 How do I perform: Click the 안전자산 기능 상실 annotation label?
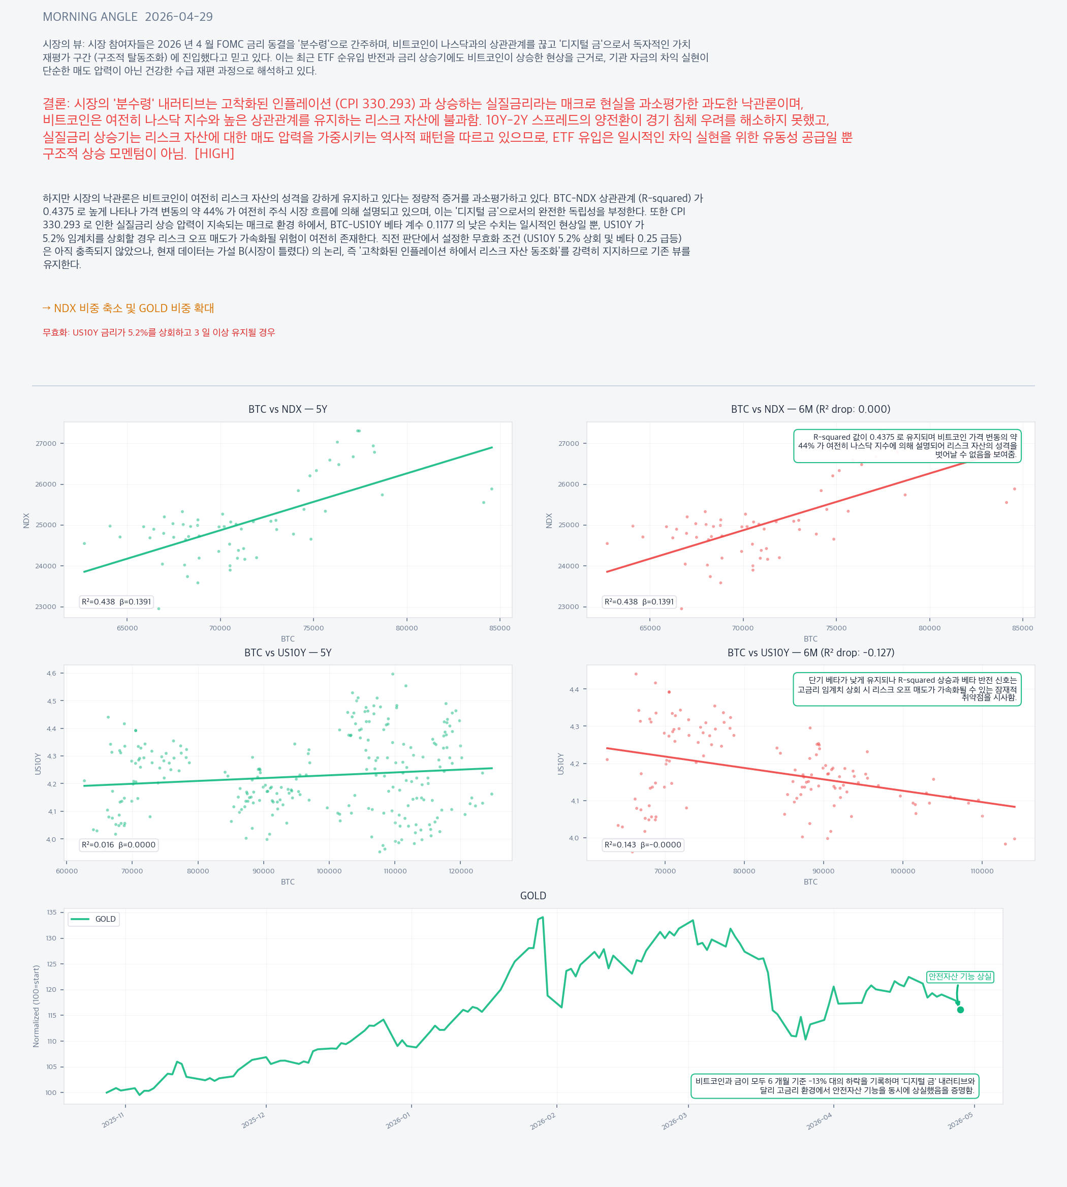pos(960,977)
